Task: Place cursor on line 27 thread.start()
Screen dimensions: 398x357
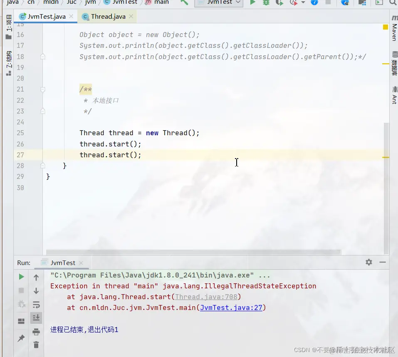Action: click(110, 155)
